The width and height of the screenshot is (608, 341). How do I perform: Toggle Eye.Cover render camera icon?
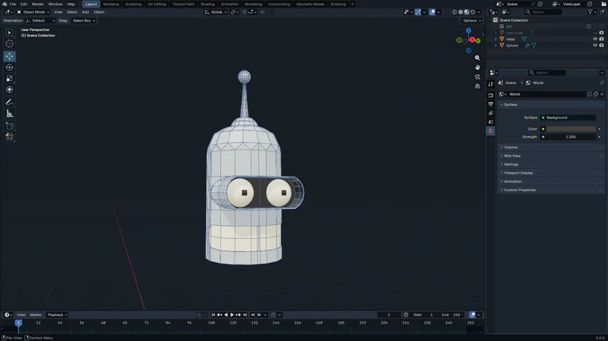601,33
